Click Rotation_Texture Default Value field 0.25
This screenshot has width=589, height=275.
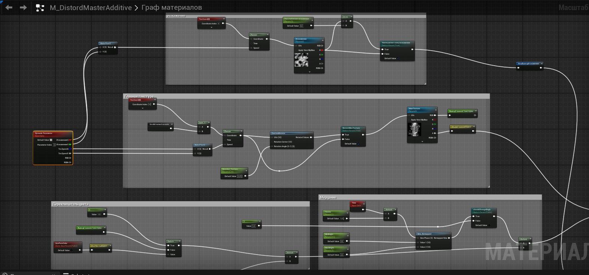click(240, 176)
